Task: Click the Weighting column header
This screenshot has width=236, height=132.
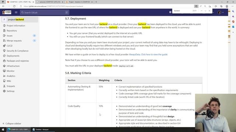Action: (x=104, y=80)
